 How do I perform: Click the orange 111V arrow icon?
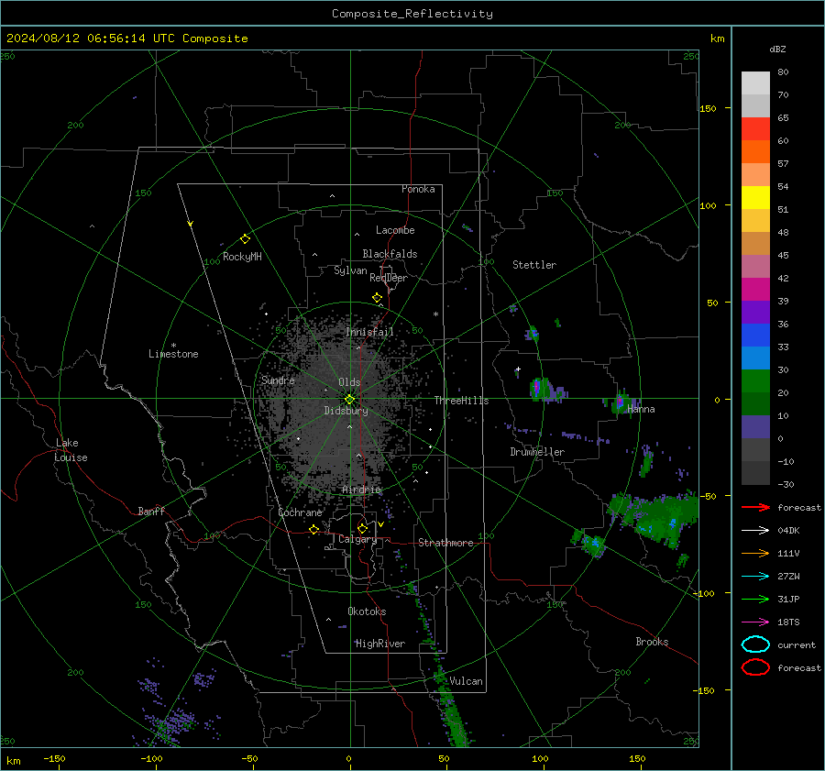point(755,553)
